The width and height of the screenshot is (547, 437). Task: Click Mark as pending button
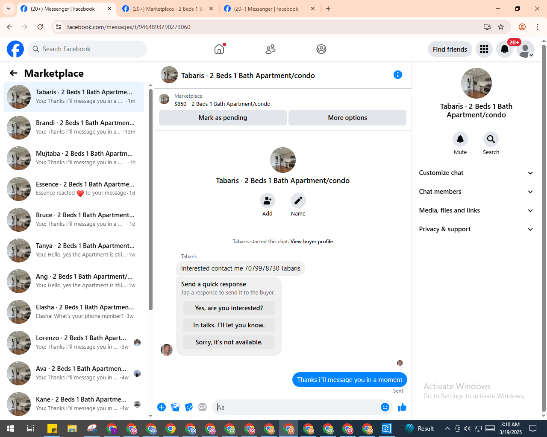click(x=223, y=118)
